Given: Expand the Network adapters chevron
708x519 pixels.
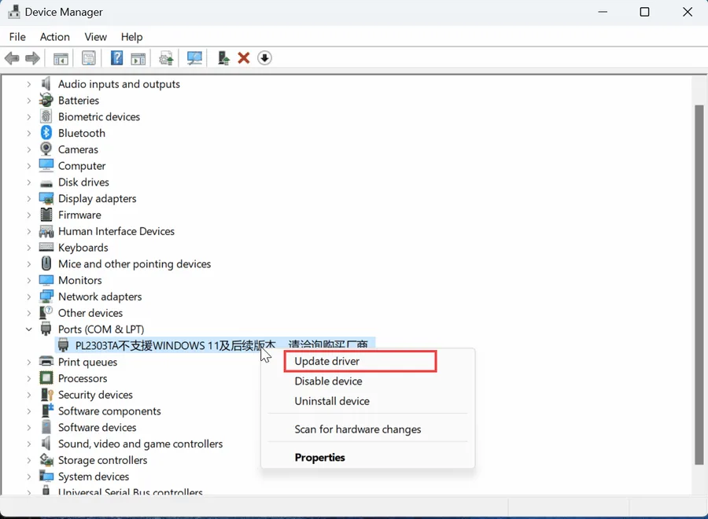Looking at the screenshot, I should click(29, 296).
